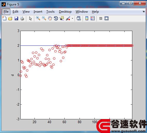The height and width of the screenshot is (133, 147).
Task: Open the Edit menu
Action: click(15, 12)
